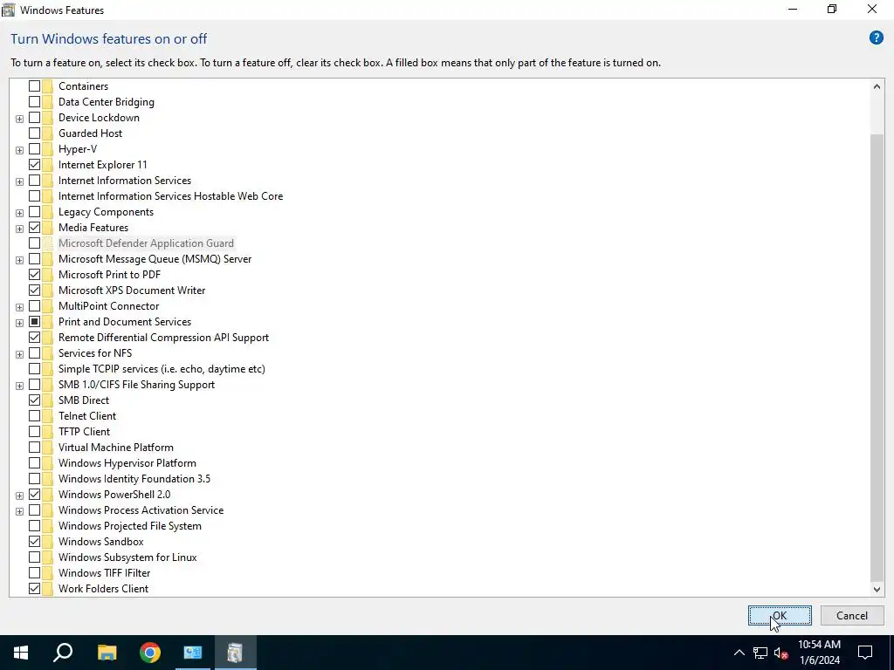Click folder icon beside Windows TIFF IFilter

(47, 573)
